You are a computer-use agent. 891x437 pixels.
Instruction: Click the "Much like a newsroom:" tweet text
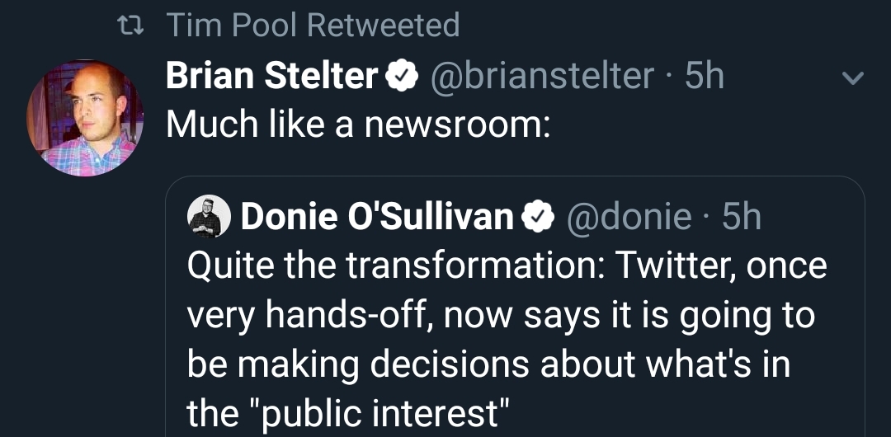click(359, 124)
